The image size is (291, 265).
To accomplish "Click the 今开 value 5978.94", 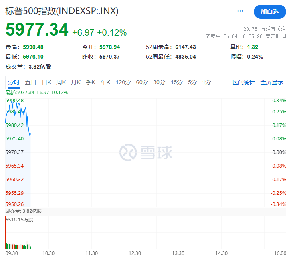I will pos(110,47).
